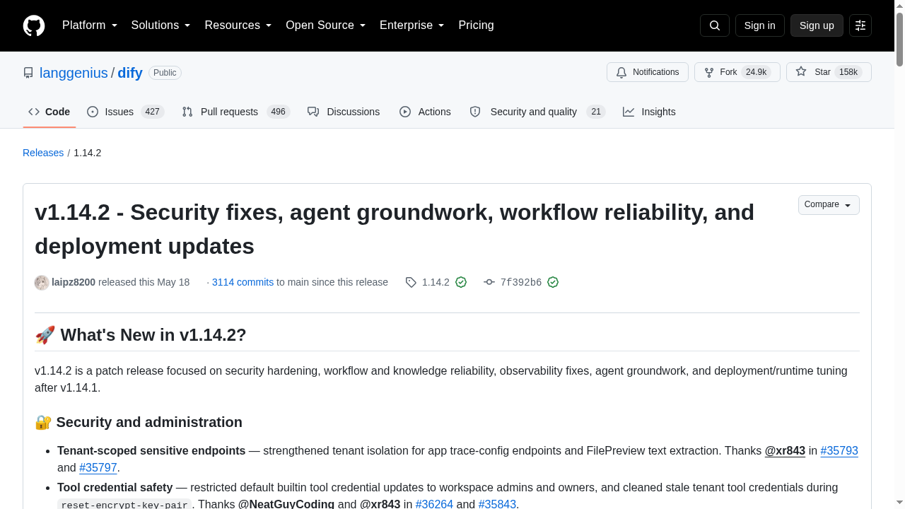Image resolution: width=905 pixels, height=509 pixels.
Task: View the 3114 commits link
Action: (243, 282)
